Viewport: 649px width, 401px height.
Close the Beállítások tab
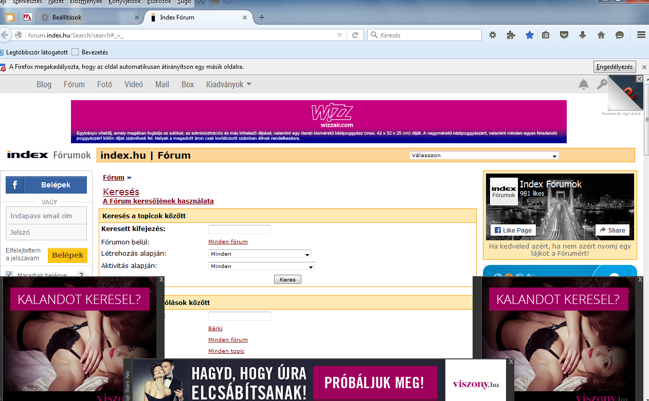(x=137, y=17)
